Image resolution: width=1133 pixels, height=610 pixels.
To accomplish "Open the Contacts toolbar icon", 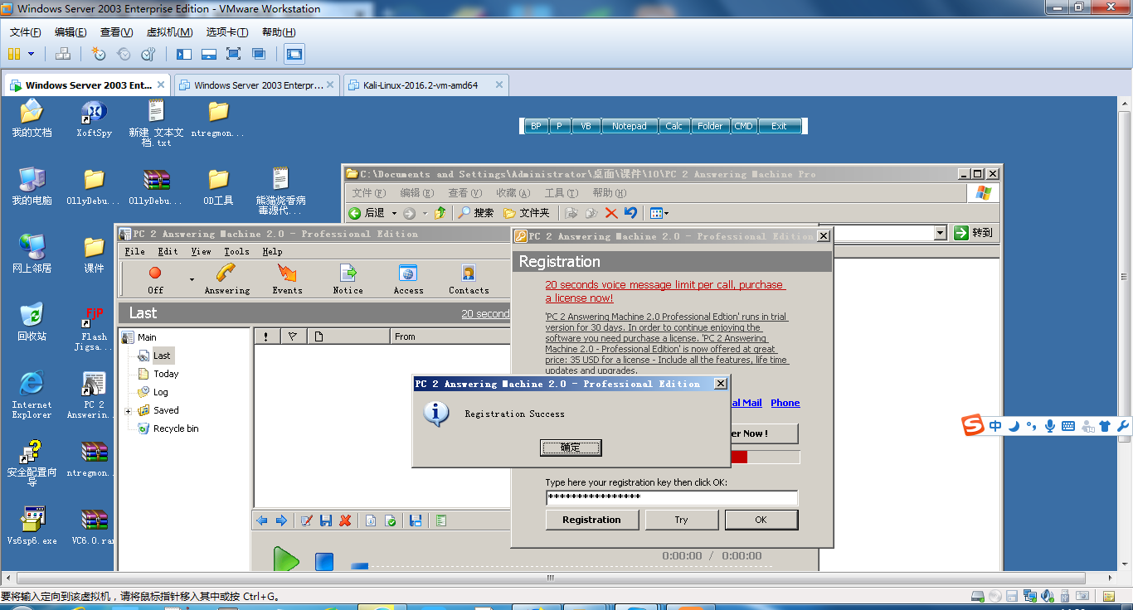I will coord(469,278).
